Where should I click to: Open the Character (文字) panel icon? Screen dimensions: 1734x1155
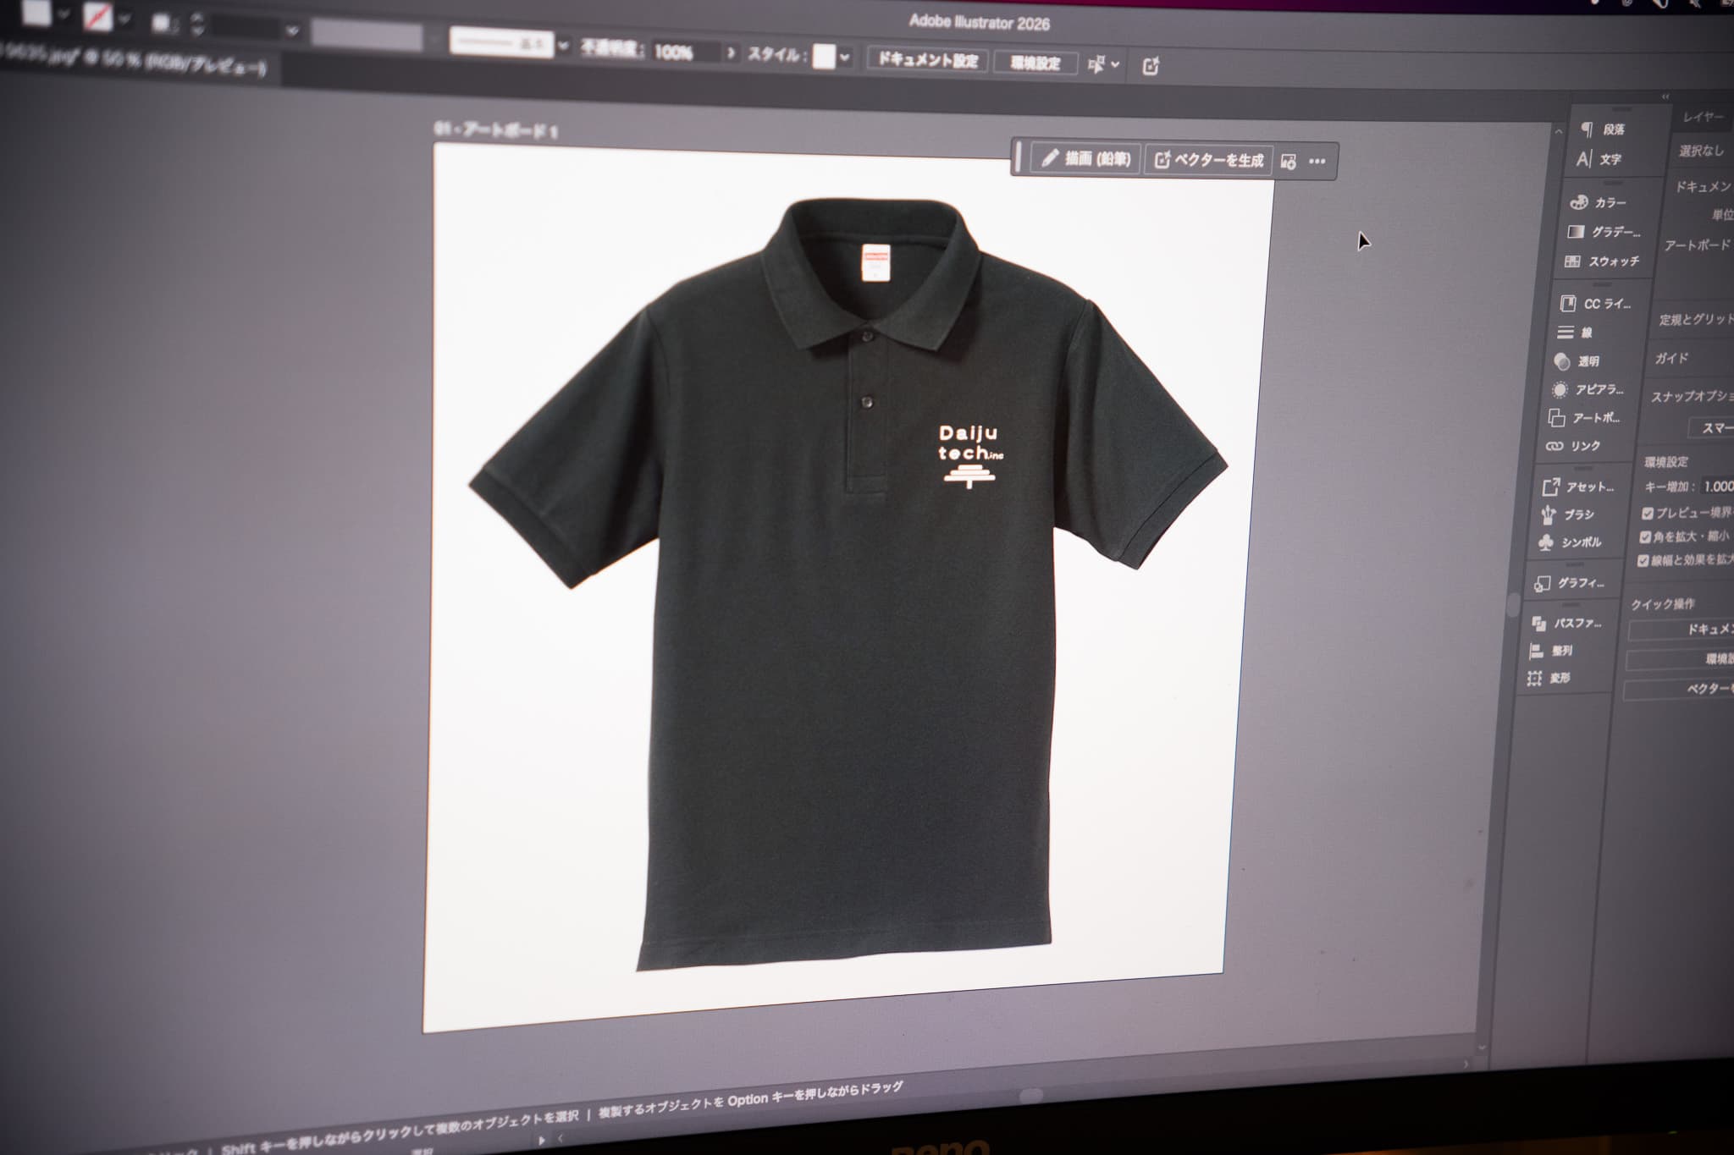click(1585, 159)
